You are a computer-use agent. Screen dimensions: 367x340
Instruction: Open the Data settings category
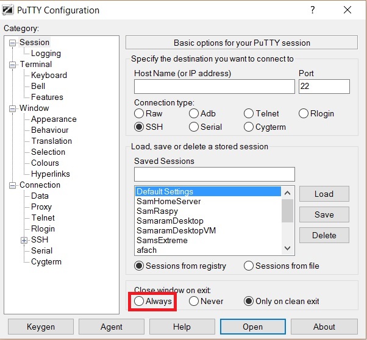(x=40, y=196)
